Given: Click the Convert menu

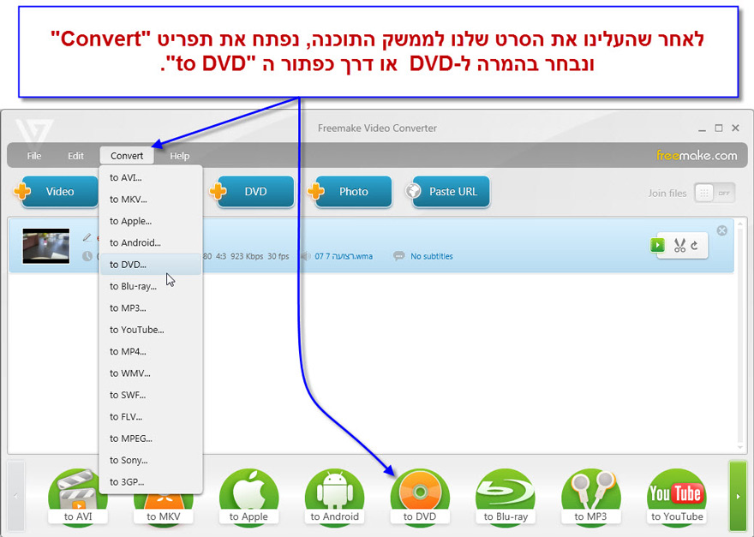Looking at the screenshot, I should click(x=127, y=156).
